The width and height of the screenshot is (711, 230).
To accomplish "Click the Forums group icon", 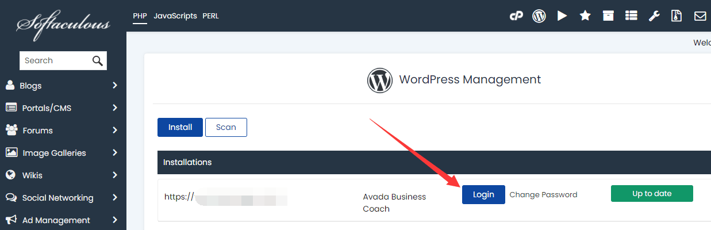I will (x=11, y=130).
